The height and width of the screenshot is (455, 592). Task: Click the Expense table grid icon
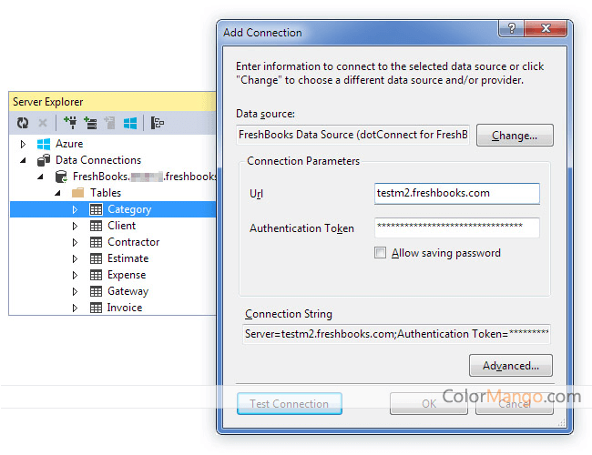point(96,275)
